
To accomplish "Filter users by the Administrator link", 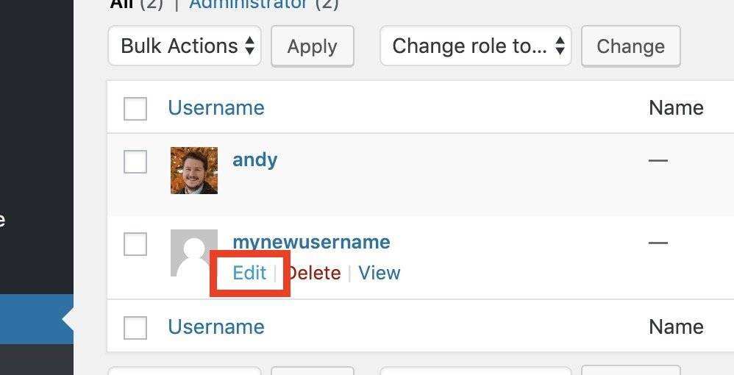I will coord(248,4).
